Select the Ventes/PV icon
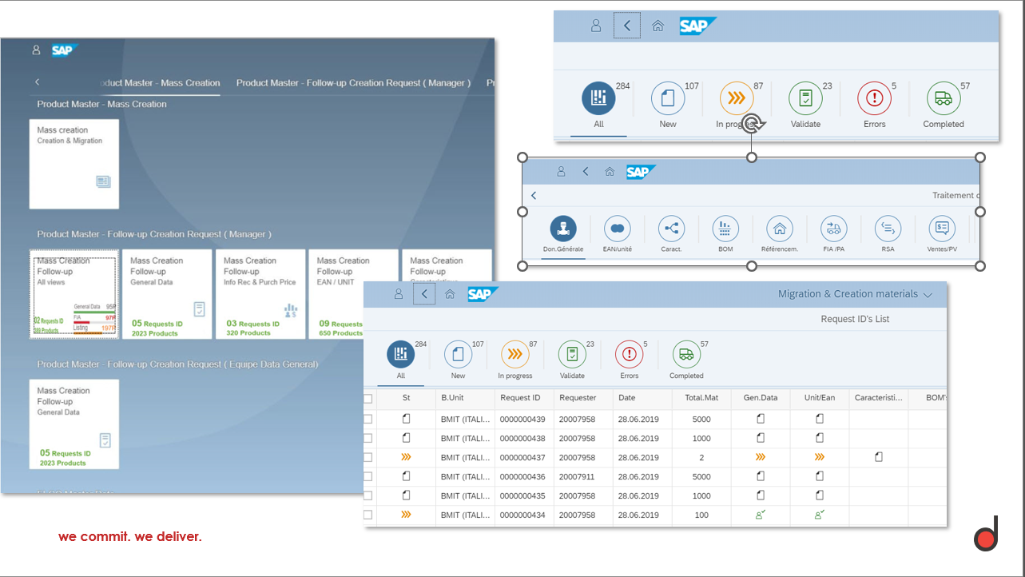The width and height of the screenshot is (1025, 577). pyautogui.click(x=942, y=229)
